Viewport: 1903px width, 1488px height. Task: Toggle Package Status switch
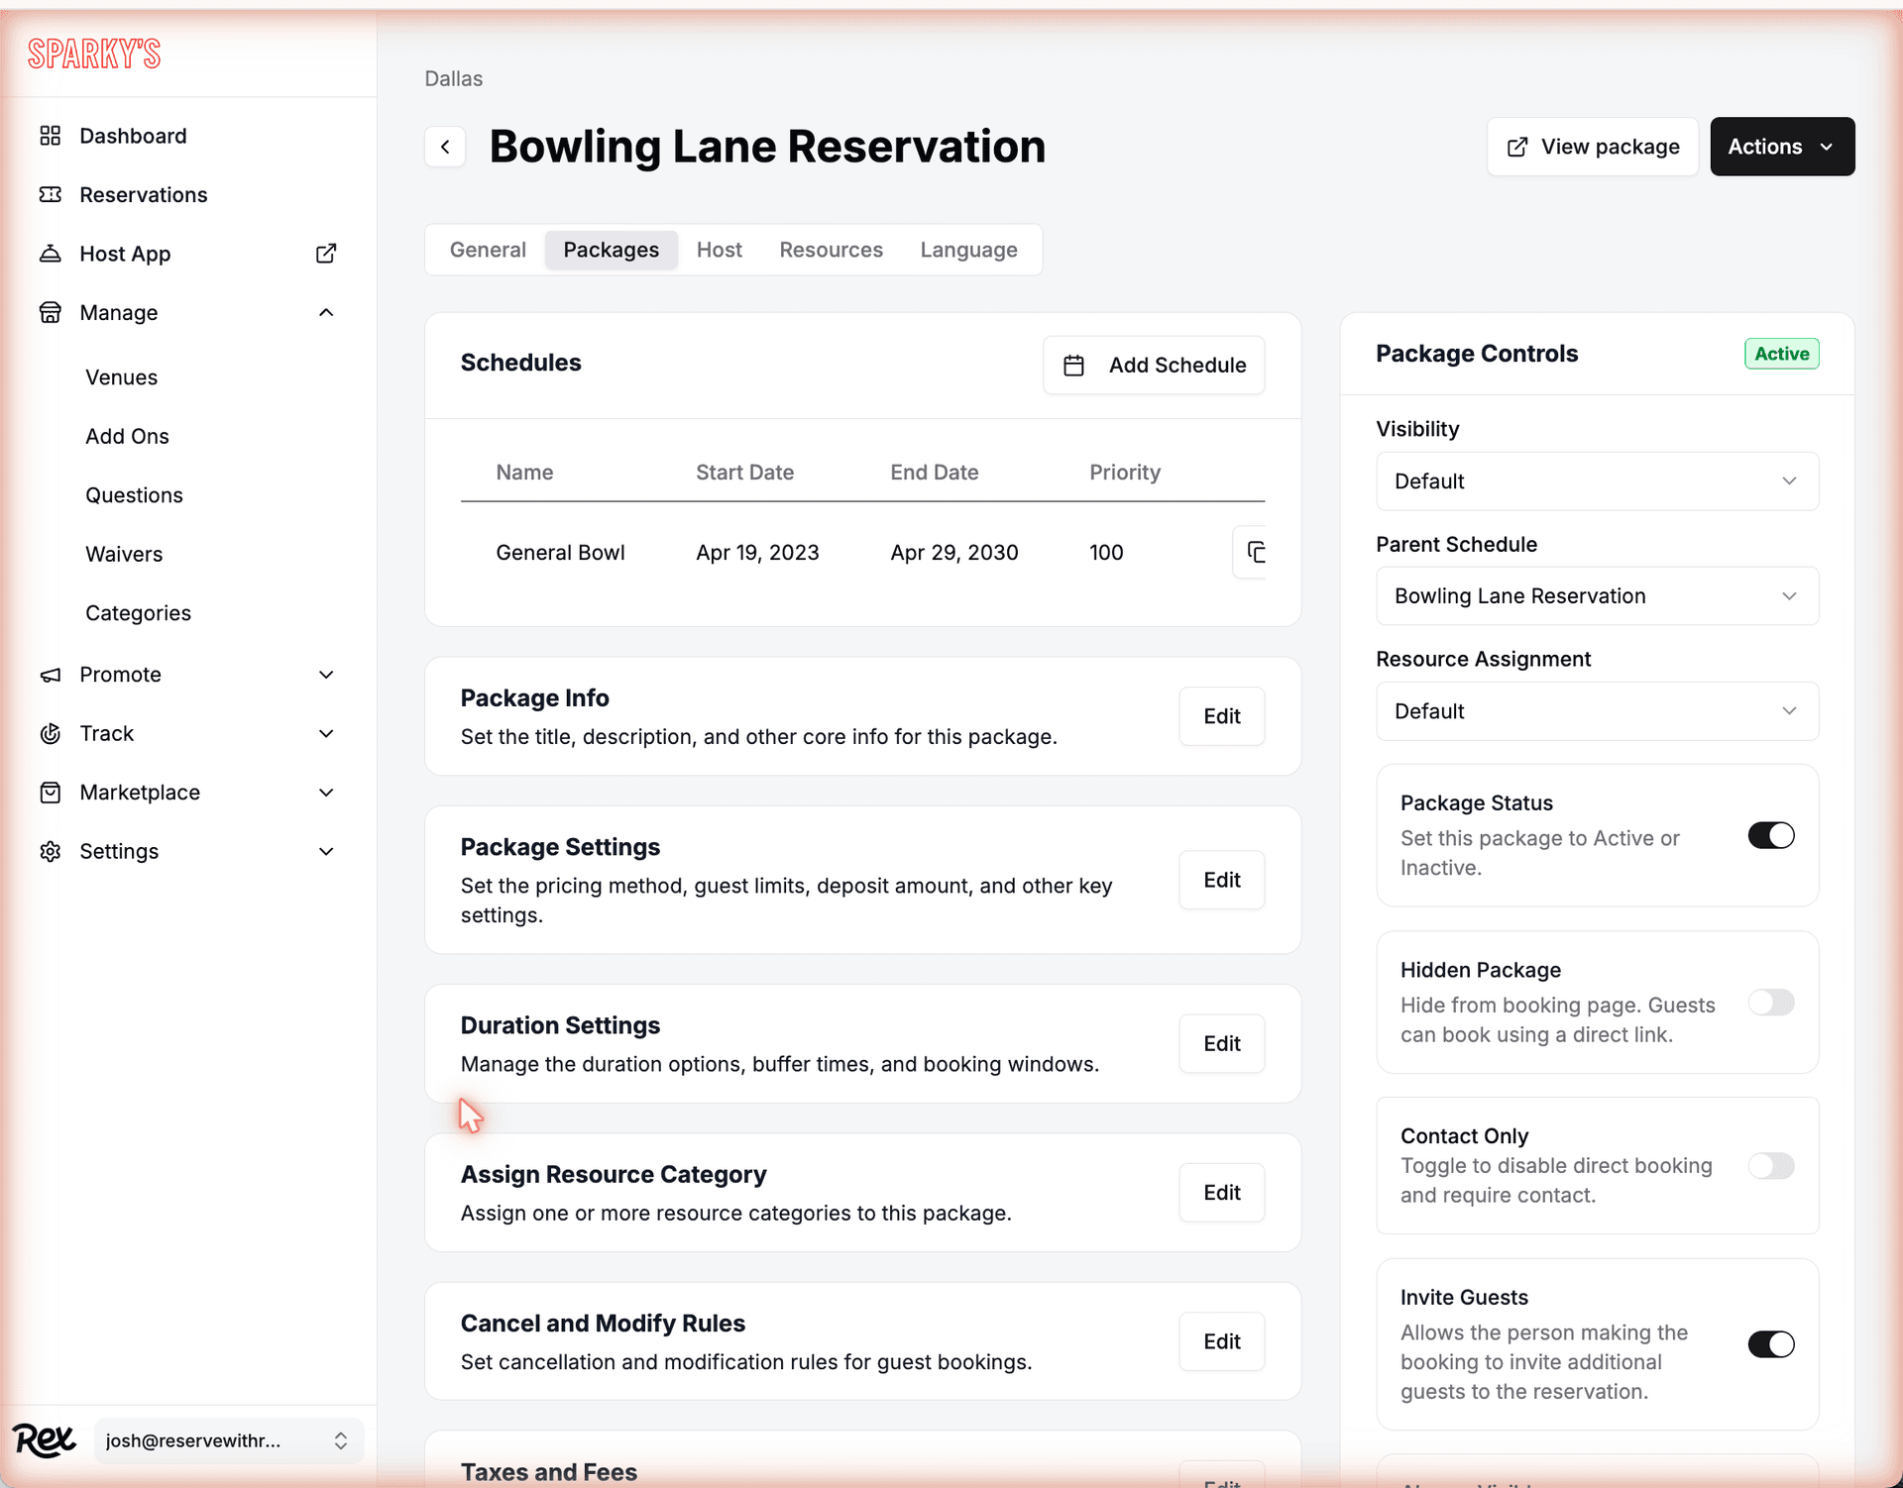click(1771, 835)
